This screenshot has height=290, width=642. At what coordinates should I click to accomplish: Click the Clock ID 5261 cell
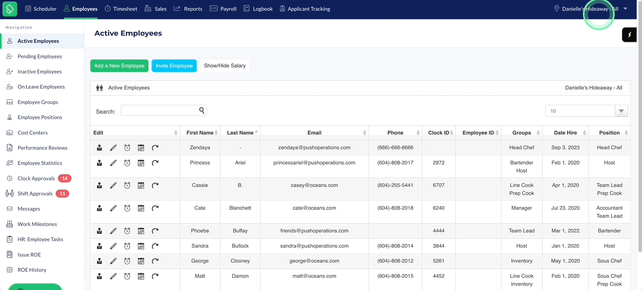pos(439,261)
